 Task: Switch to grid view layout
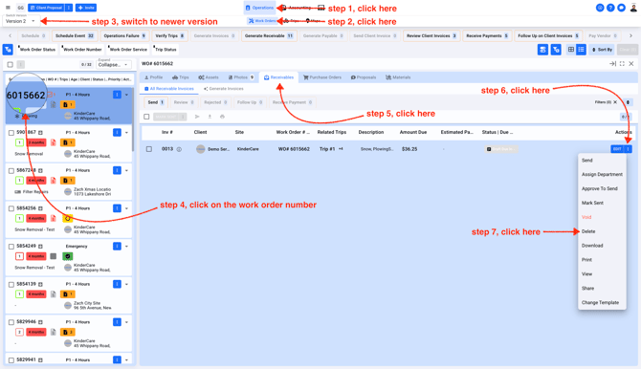coord(571,50)
